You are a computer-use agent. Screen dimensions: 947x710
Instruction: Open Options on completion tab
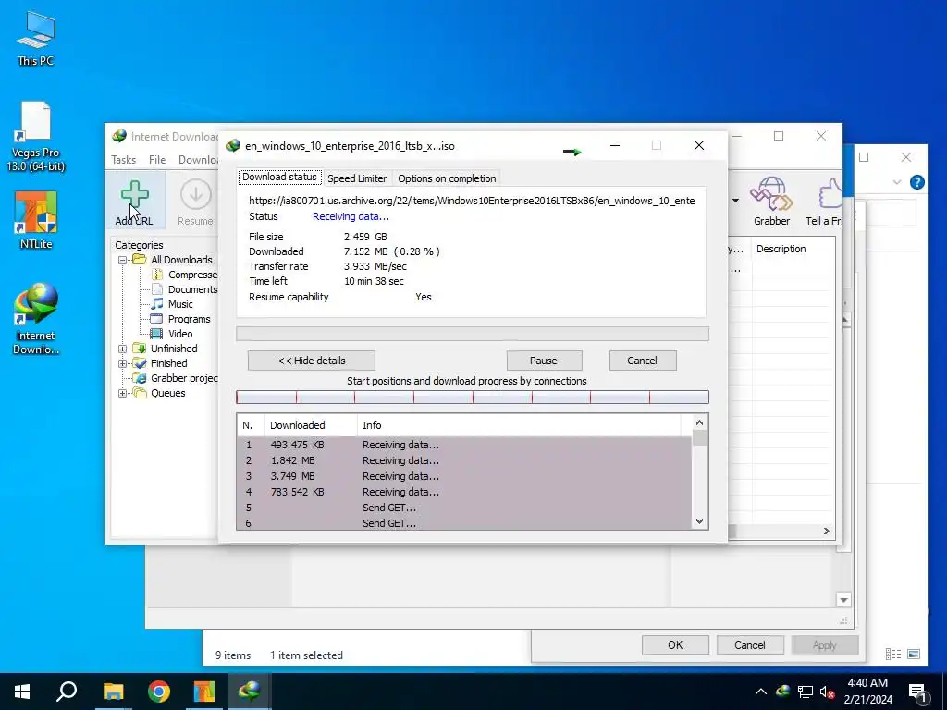[x=447, y=178]
